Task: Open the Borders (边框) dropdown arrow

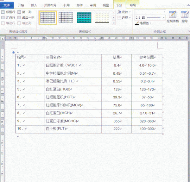Action: point(130,18)
